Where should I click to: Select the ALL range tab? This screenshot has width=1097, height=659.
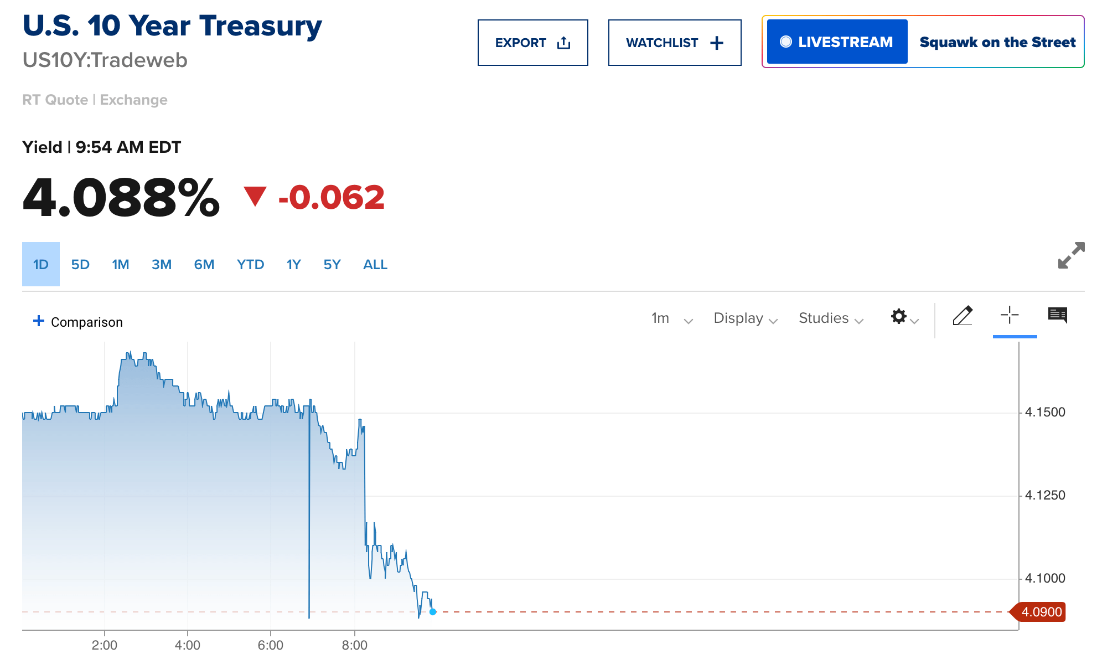tap(375, 264)
